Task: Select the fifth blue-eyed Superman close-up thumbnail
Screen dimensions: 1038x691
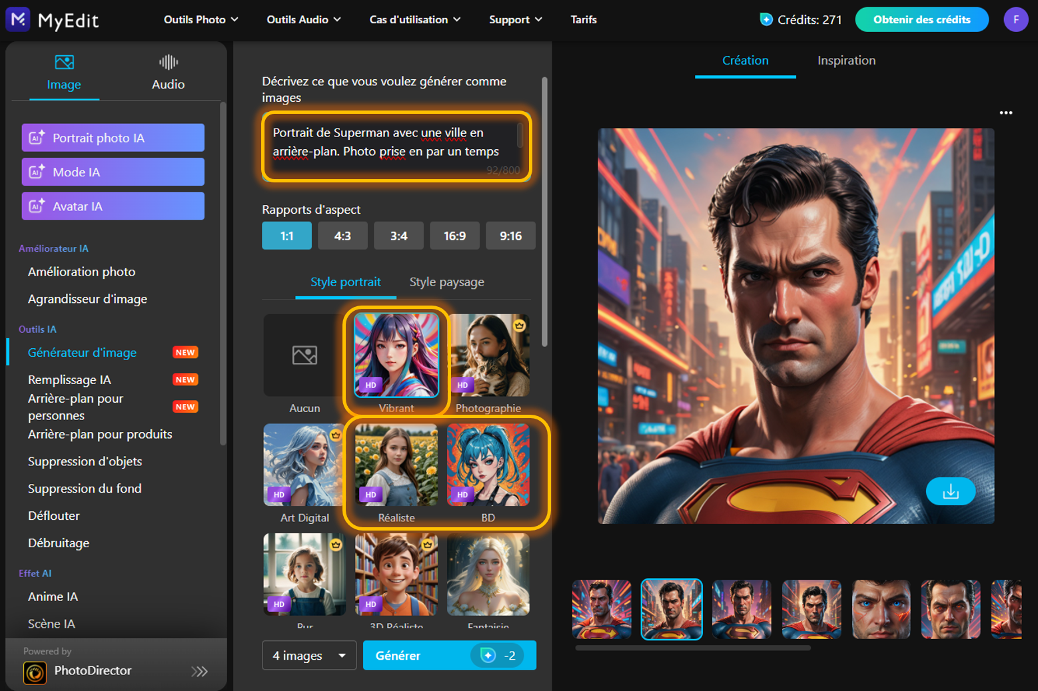Action: (x=881, y=609)
